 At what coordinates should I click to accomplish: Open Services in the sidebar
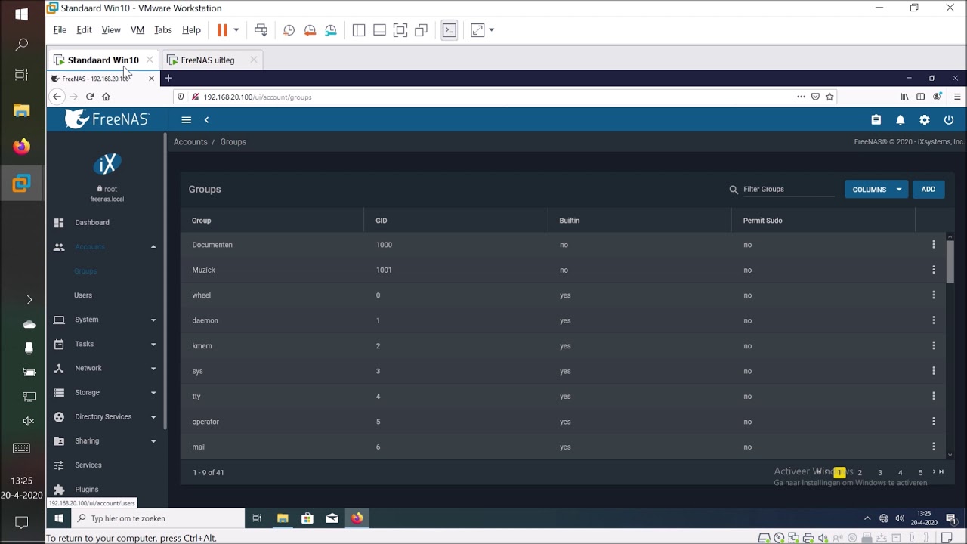click(x=88, y=465)
